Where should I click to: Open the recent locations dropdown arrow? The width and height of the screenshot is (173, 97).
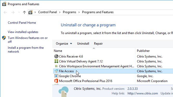coord(19,12)
